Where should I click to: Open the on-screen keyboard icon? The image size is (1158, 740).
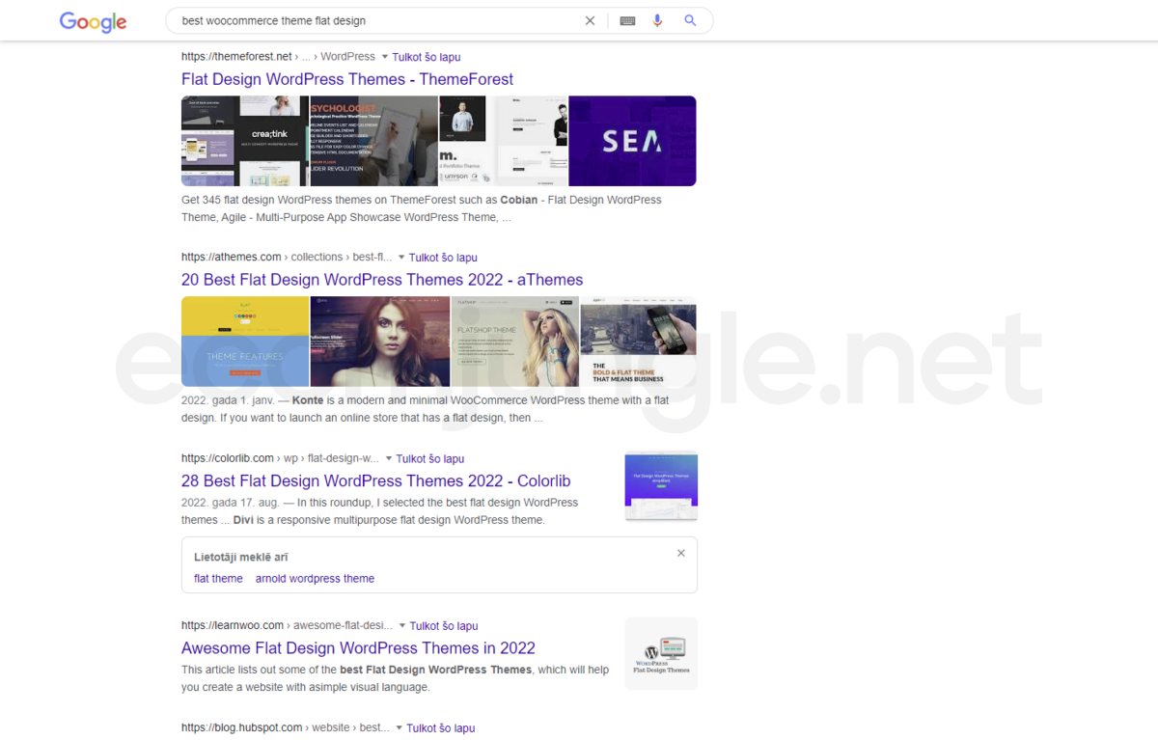click(x=627, y=20)
